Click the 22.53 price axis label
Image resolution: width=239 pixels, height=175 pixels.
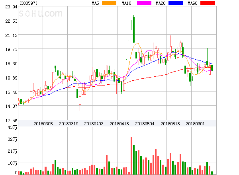click(x=11, y=21)
